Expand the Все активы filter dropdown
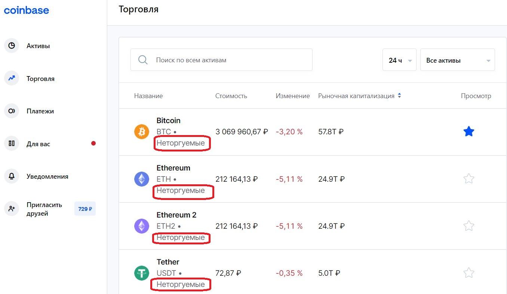This screenshot has height=294, width=507. (x=457, y=60)
